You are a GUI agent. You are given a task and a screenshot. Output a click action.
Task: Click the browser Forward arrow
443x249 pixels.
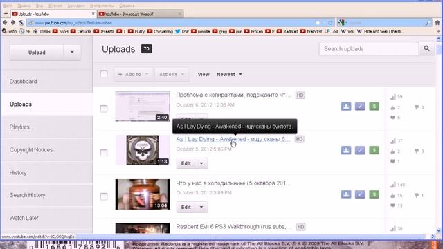[x=13, y=23]
